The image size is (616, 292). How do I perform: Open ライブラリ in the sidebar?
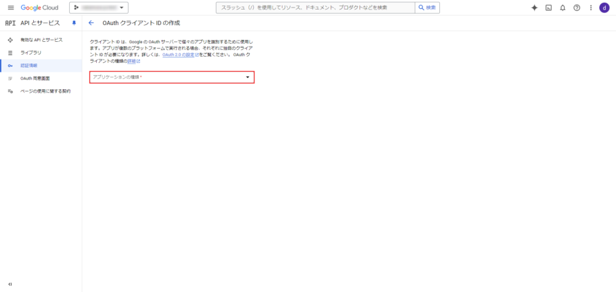click(x=30, y=53)
